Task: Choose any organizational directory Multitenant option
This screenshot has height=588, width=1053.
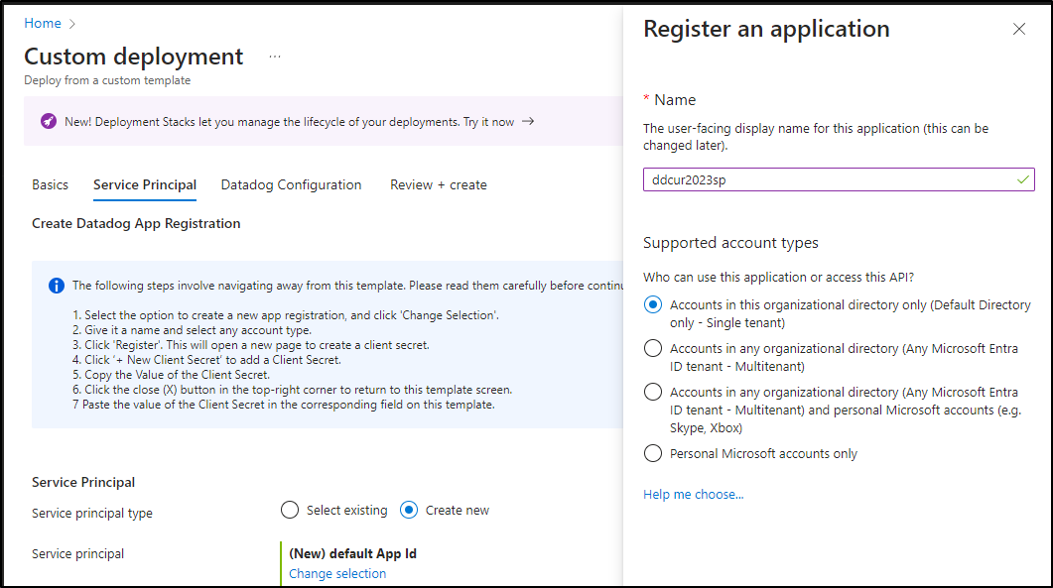Action: (x=653, y=348)
